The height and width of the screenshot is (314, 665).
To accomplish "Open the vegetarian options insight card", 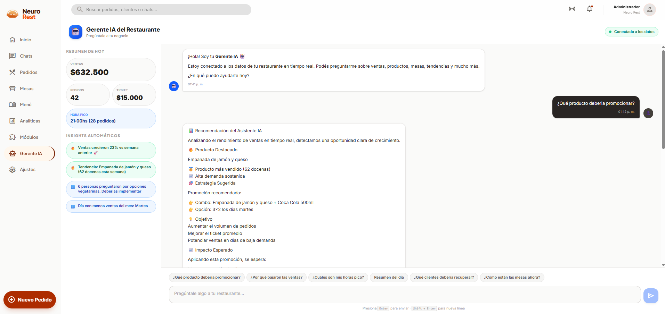I will click(x=111, y=189).
